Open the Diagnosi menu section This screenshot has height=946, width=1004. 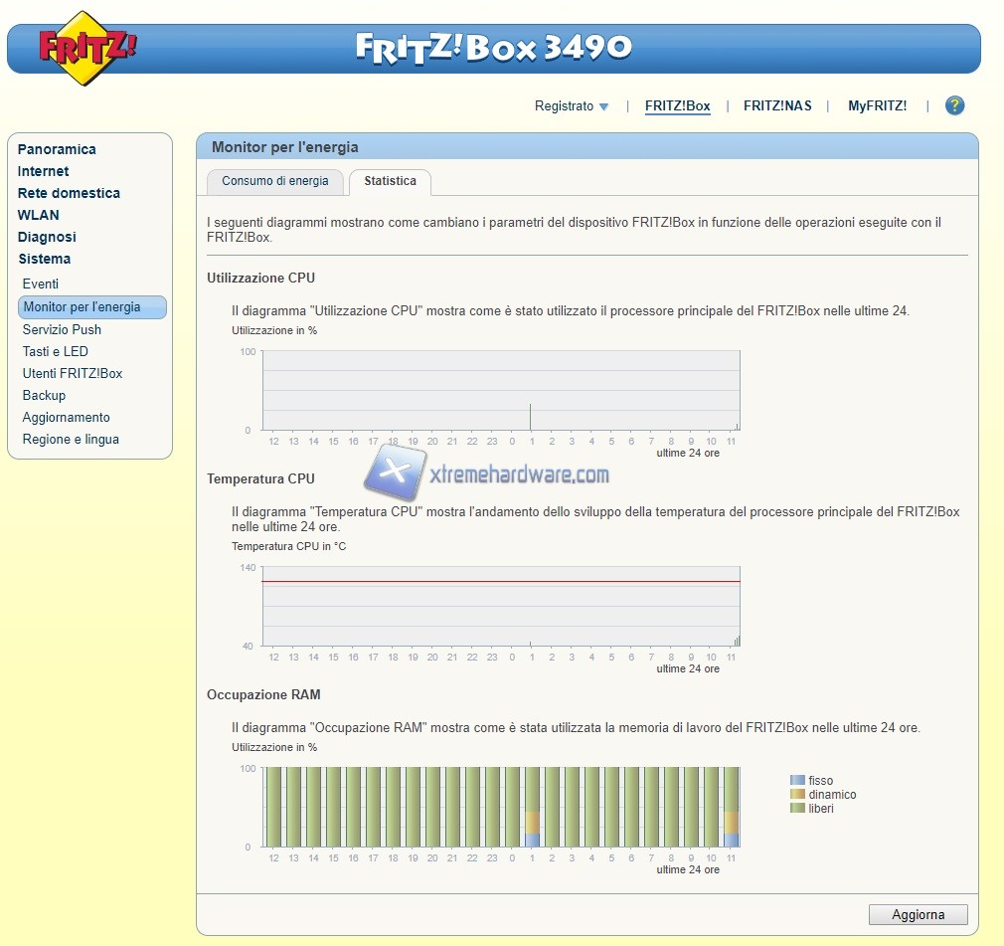point(47,237)
